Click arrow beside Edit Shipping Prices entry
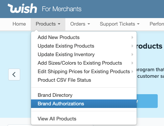 132,72
